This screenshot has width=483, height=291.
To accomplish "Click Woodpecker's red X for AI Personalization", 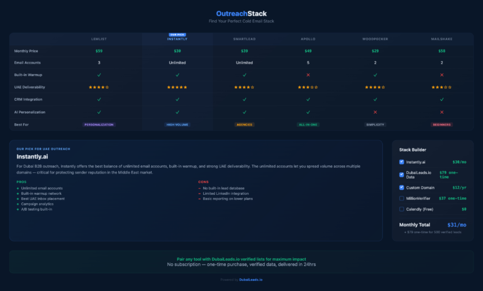I will click(375, 112).
